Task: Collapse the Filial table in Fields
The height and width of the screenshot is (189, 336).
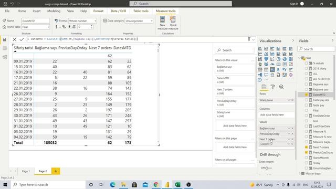Action: [300, 58]
